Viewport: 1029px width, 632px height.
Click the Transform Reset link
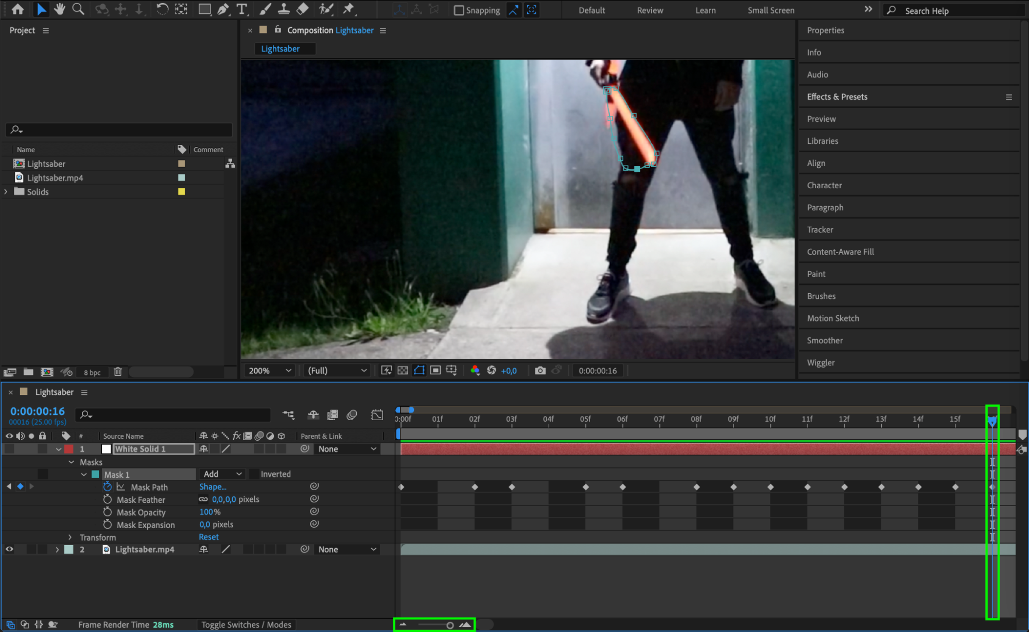pos(208,537)
